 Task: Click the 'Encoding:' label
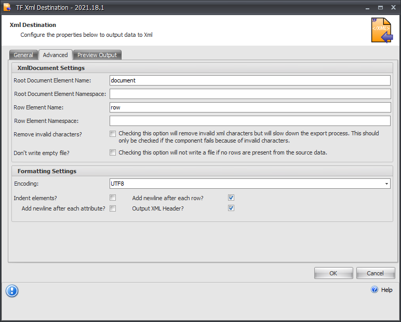click(26, 184)
